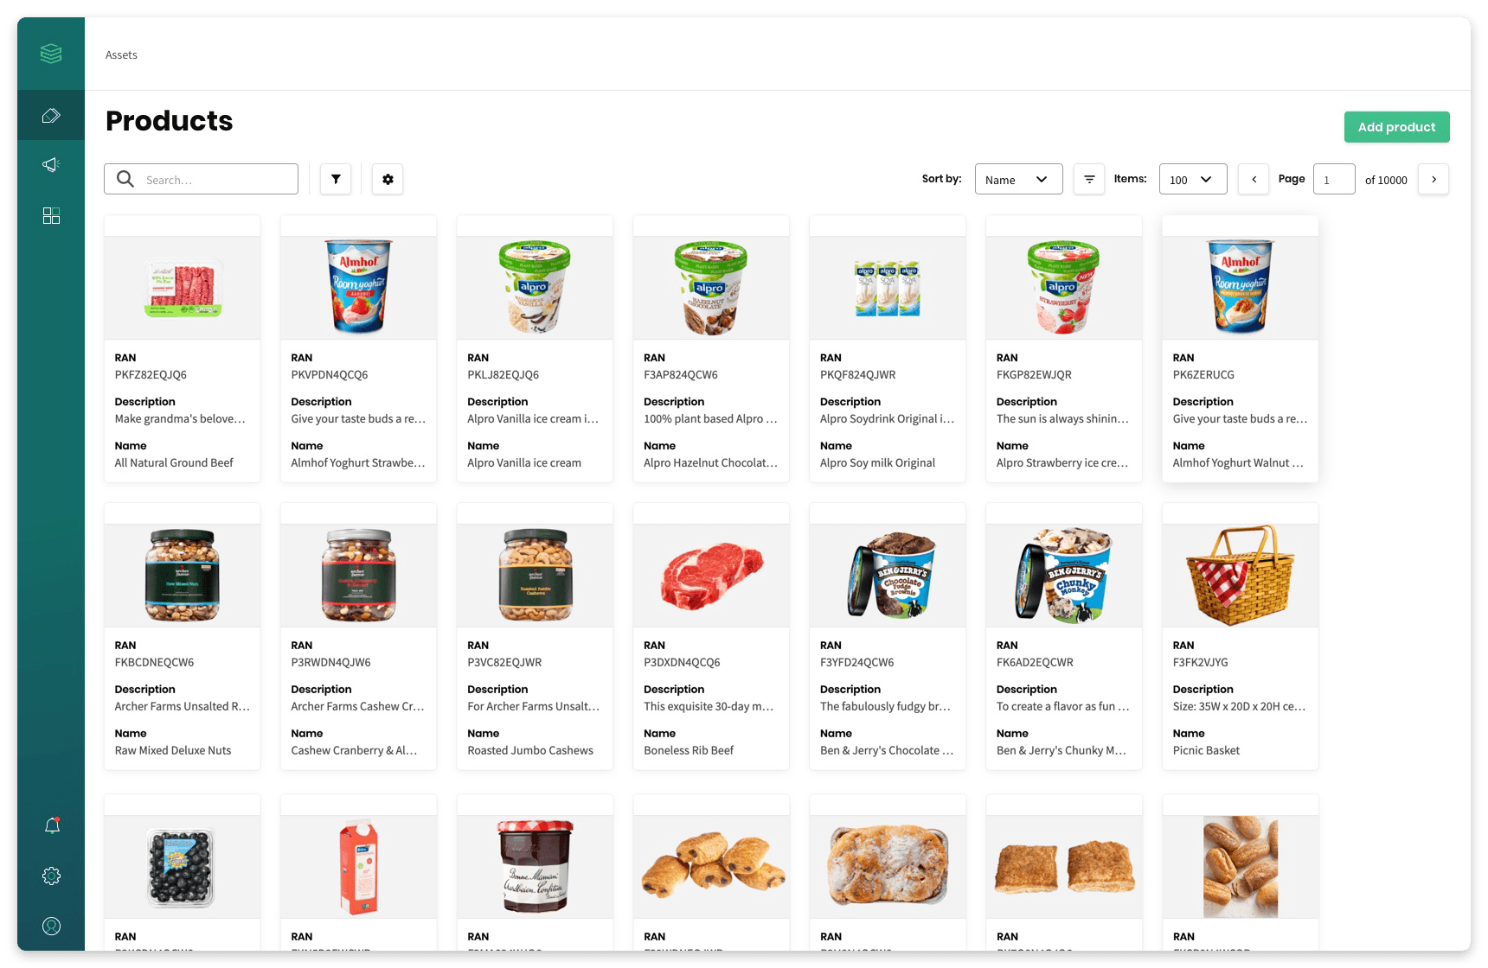Focus the product Search field
The width and height of the screenshot is (1488, 968).
pos(201,179)
